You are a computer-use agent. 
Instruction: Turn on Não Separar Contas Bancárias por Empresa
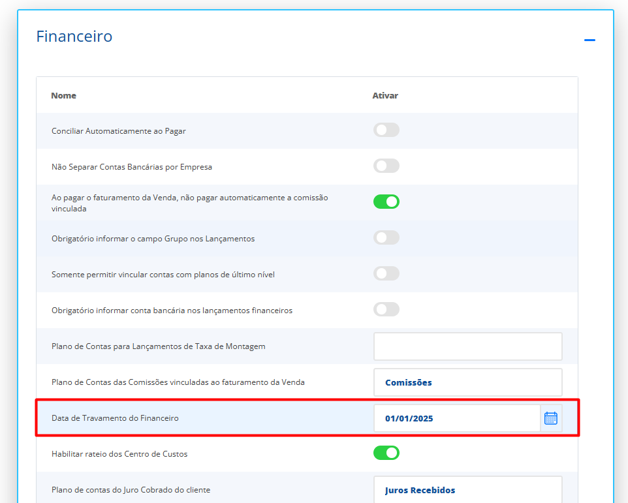point(386,166)
